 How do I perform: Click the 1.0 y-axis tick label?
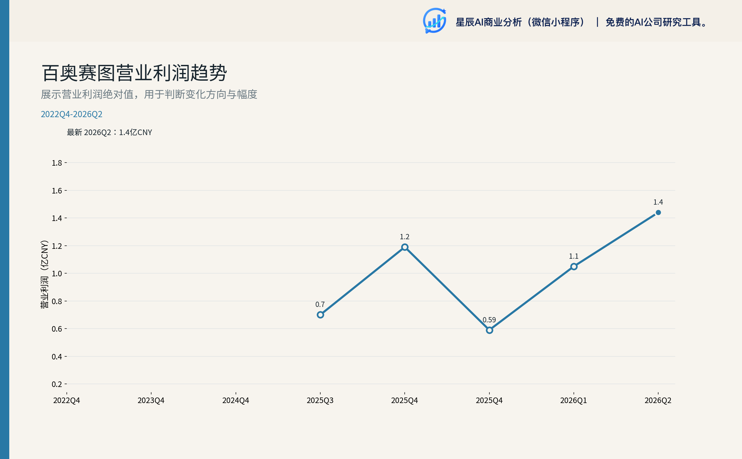(x=57, y=274)
